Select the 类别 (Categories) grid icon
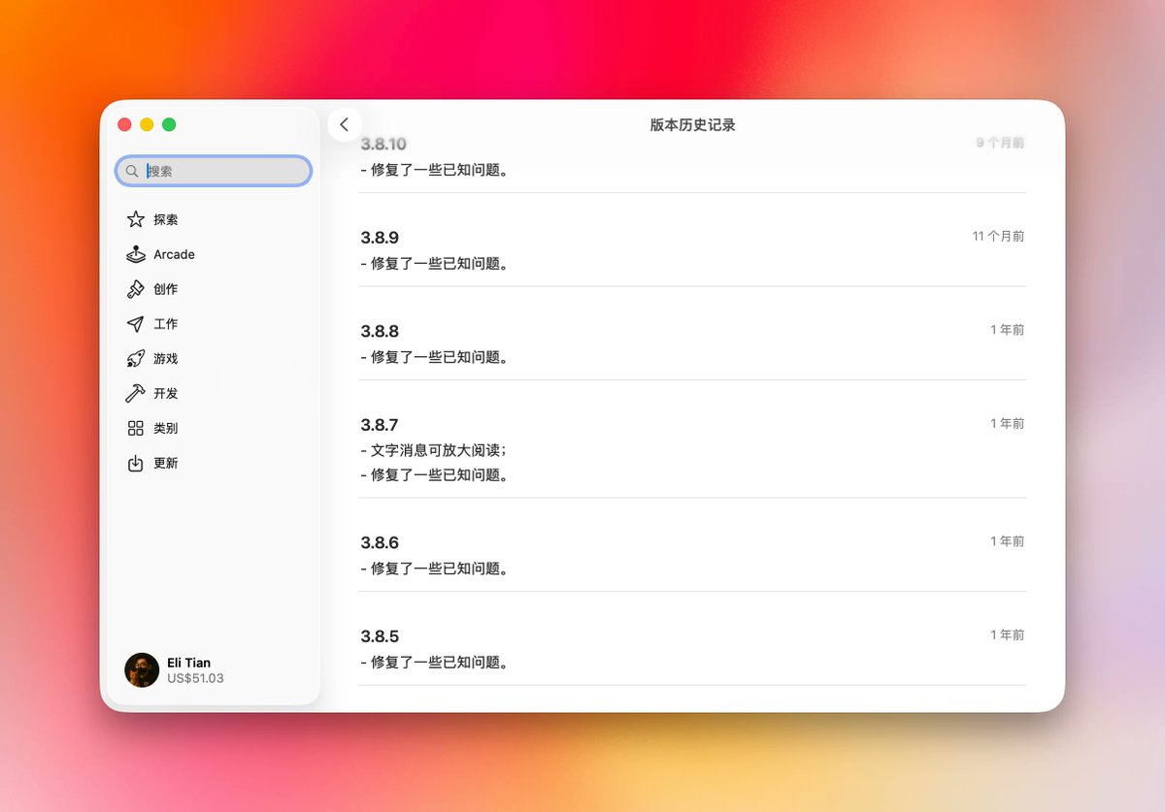 pyautogui.click(x=134, y=428)
